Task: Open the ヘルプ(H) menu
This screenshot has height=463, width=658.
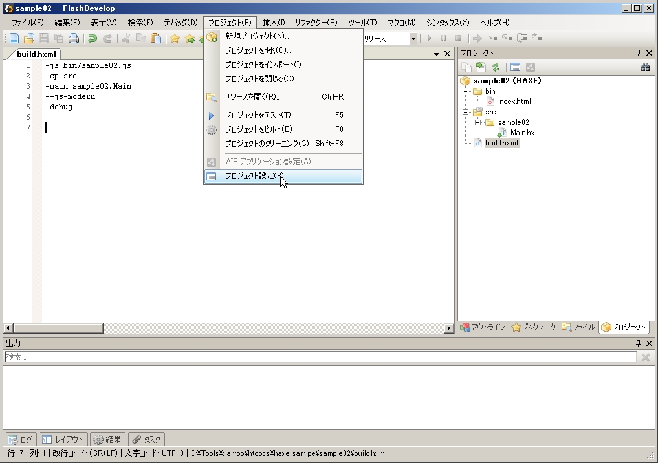Action: click(x=495, y=23)
